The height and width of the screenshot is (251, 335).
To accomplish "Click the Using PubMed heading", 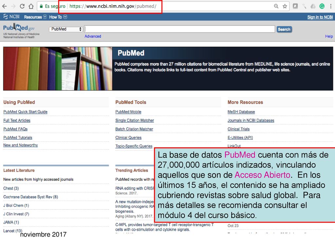I will pos(19,102).
